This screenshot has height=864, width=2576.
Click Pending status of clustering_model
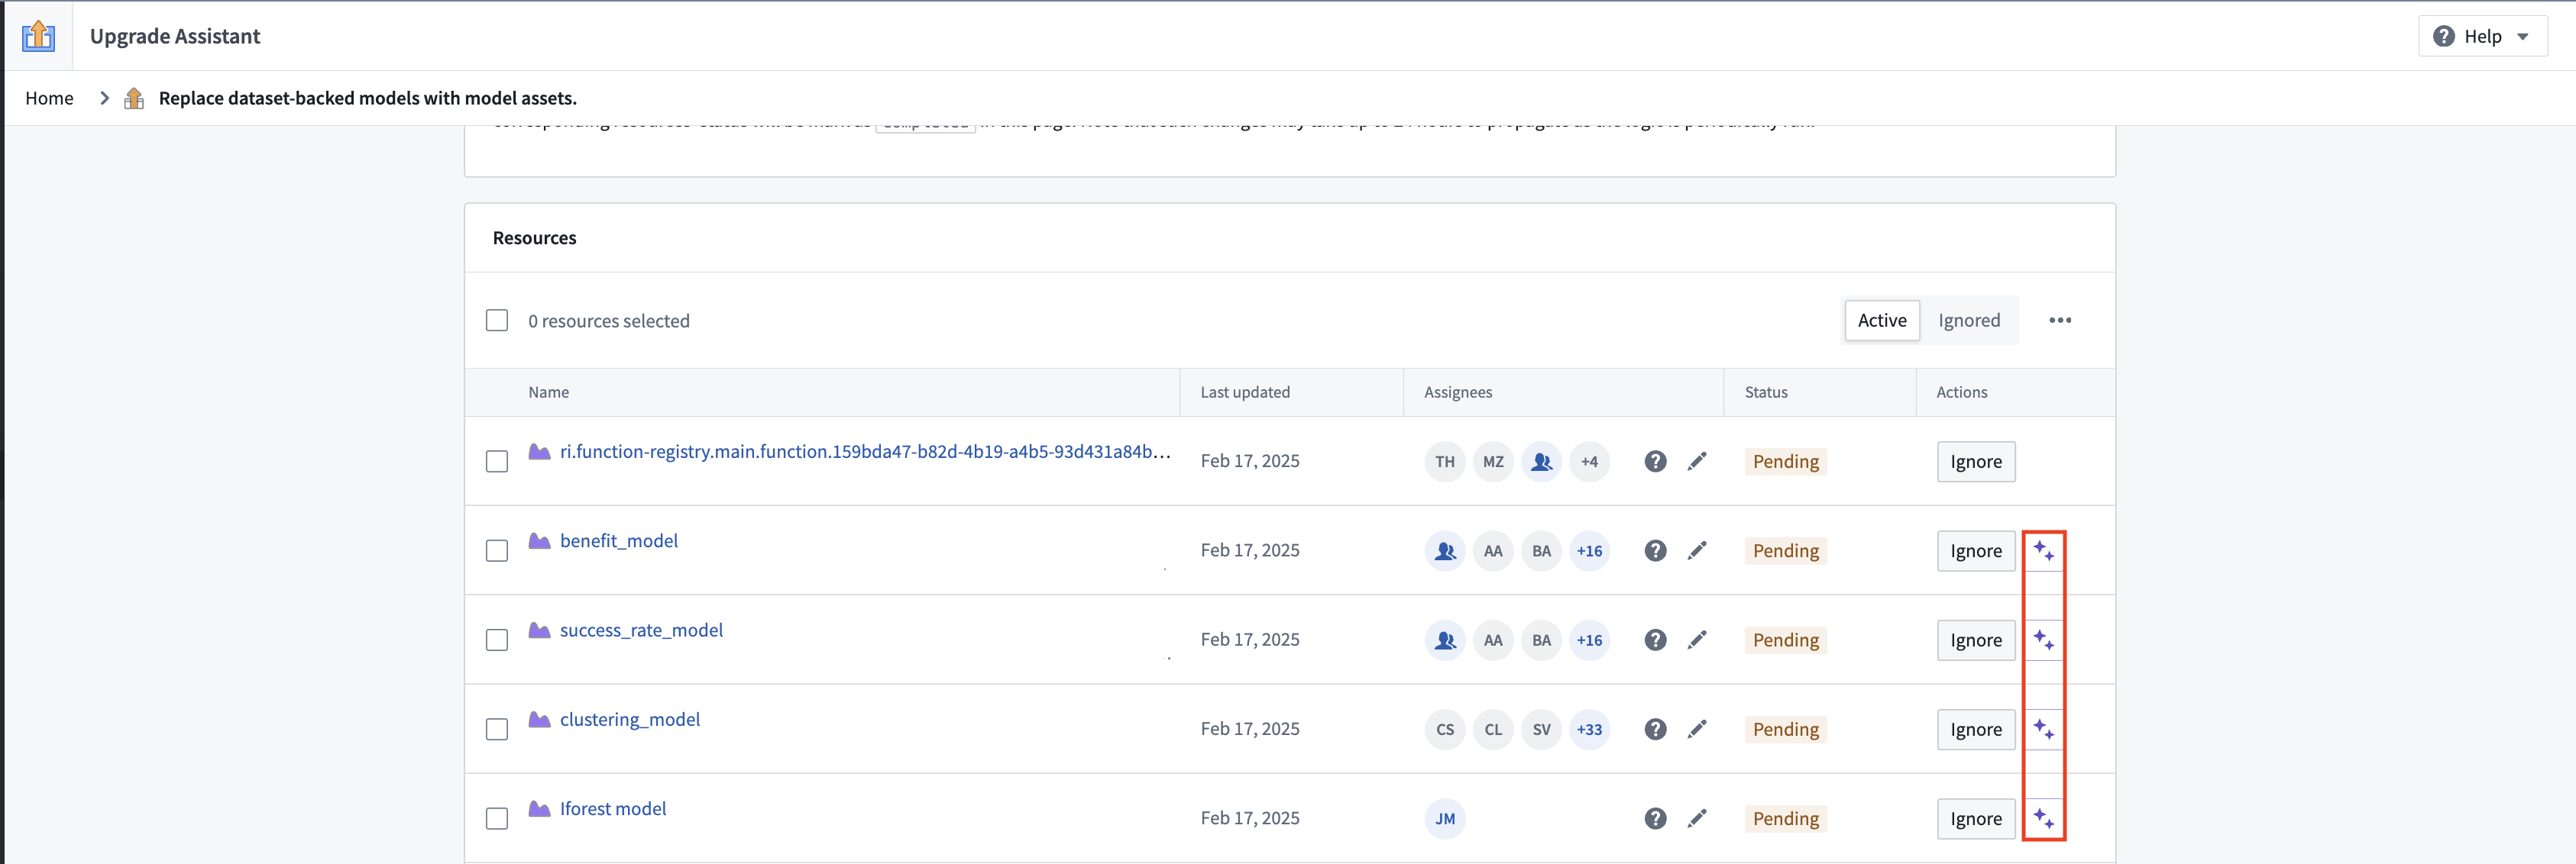click(x=1785, y=730)
